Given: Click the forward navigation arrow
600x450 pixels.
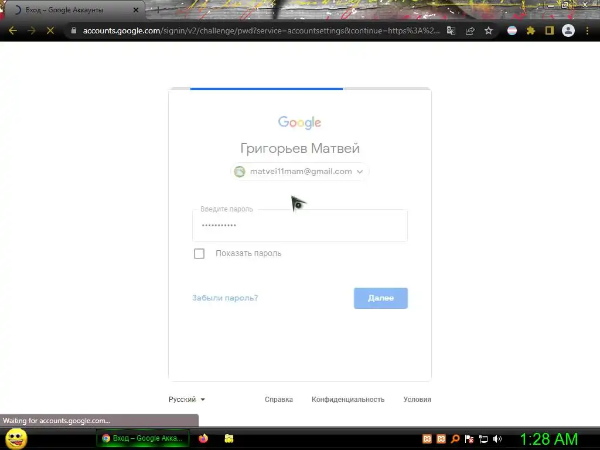Looking at the screenshot, I should [x=32, y=30].
